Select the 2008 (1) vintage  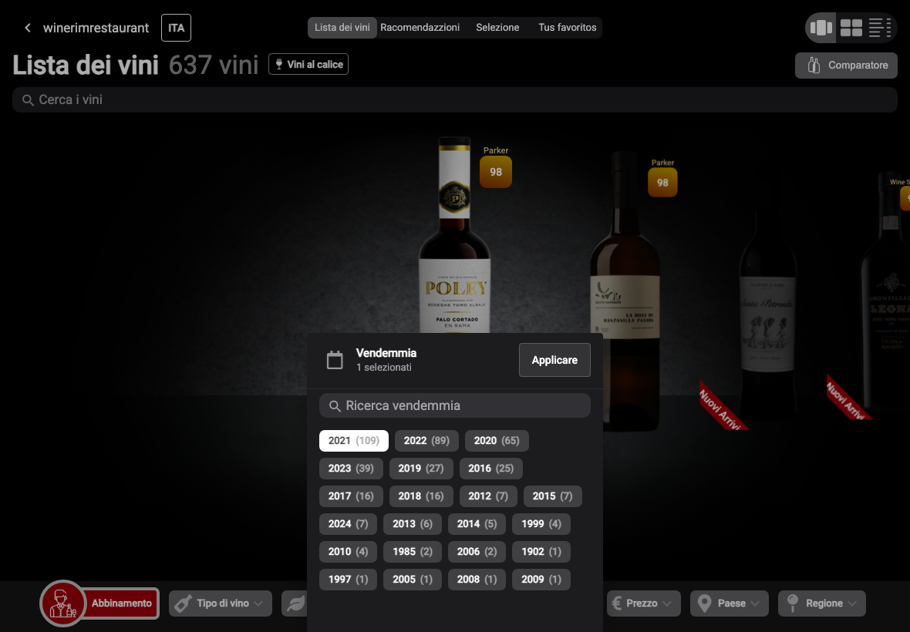tap(477, 580)
